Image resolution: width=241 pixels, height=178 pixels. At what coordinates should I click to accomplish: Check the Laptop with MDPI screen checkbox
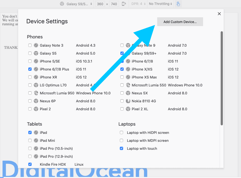coord(121,140)
